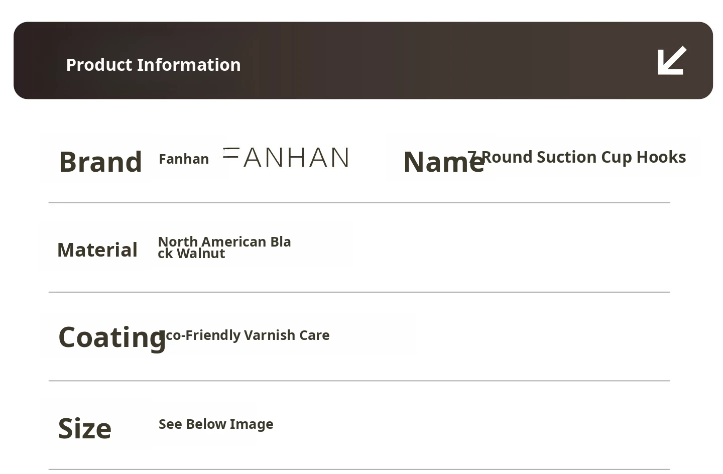Click the ck Walnut text line
Image resolution: width=723 pixels, height=474 pixels.
pyautogui.click(x=191, y=254)
